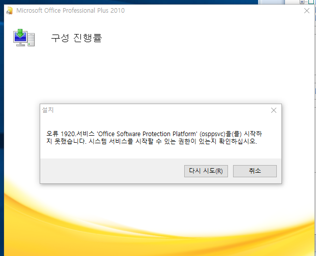Select the 구성 진행률 heading text

tap(76, 38)
